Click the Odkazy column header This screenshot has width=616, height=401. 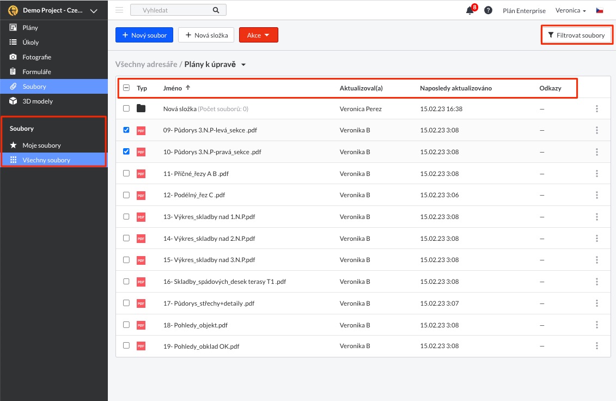550,88
